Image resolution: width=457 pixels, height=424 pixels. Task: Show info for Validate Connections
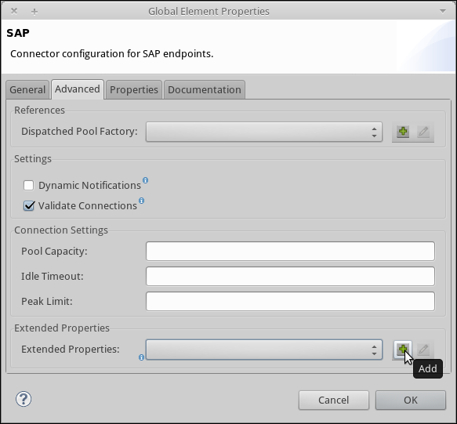point(141,201)
